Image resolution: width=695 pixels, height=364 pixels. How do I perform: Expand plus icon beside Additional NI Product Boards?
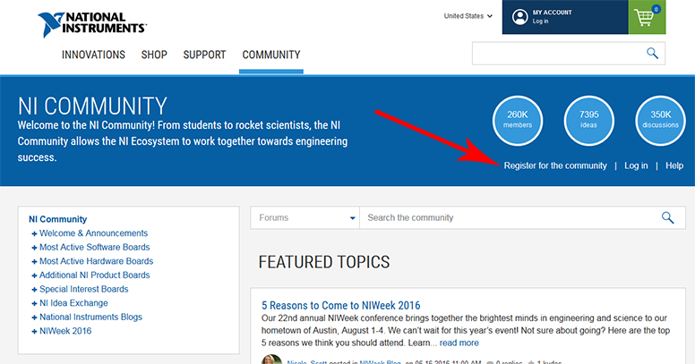click(34, 275)
